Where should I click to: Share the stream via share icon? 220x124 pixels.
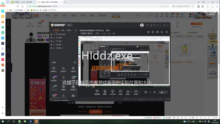coord(166,32)
